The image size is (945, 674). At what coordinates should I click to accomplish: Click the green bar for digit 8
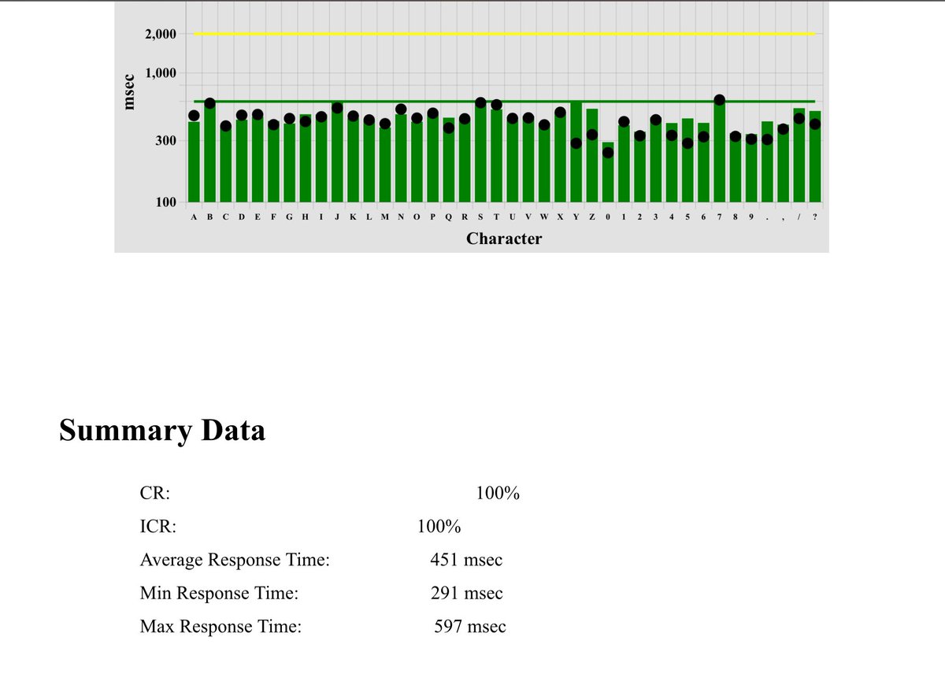[x=735, y=168]
